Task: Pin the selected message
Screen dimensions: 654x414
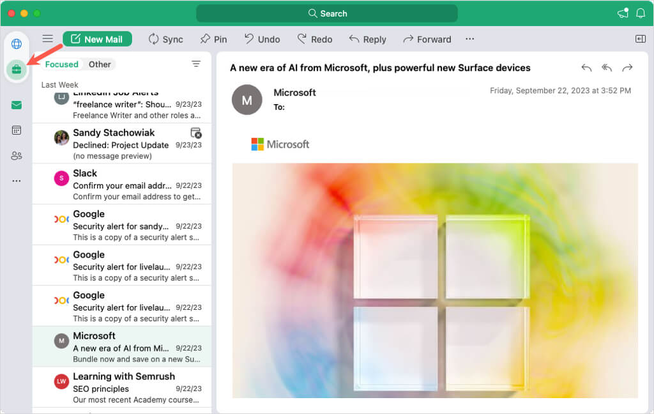Action: coord(213,39)
